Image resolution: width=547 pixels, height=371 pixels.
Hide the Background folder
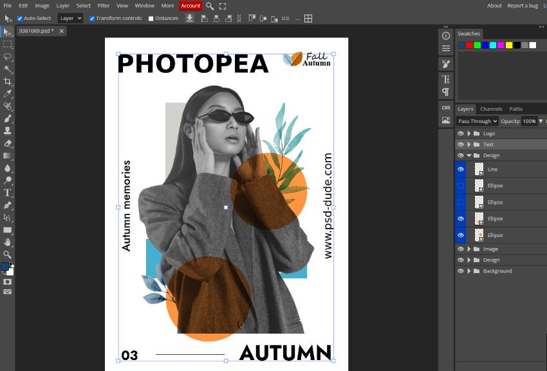pos(461,271)
